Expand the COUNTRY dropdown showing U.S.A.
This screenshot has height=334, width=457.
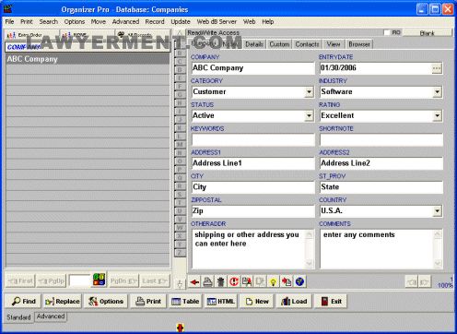pyautogui.click(x=437, y=211)
